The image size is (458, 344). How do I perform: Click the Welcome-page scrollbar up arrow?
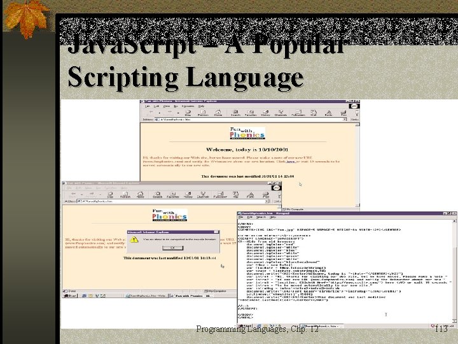pos(357,125)
